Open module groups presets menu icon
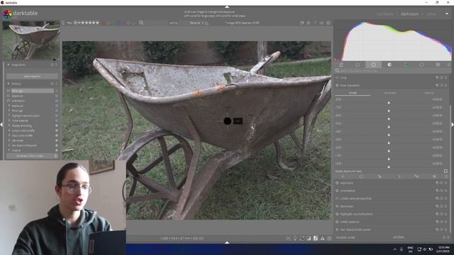The width and height of the screenshot is (454, 255). (x=448, y=64)
